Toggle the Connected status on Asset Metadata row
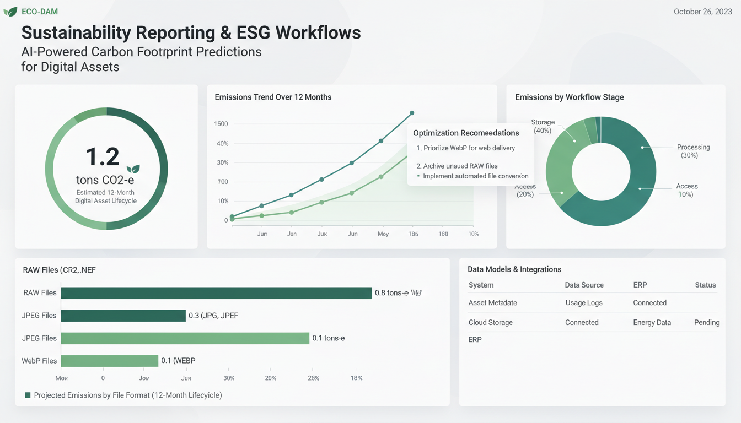 click(x=649, y=302)
